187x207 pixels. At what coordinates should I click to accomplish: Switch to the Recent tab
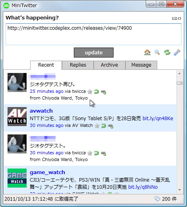(46, 65)
